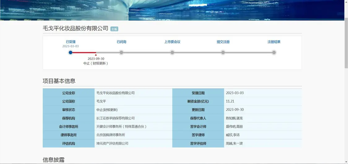Select 保荐机构 header cell
Image resolution: width=348 pixels, height=164 pixels.
pos(69,118)
